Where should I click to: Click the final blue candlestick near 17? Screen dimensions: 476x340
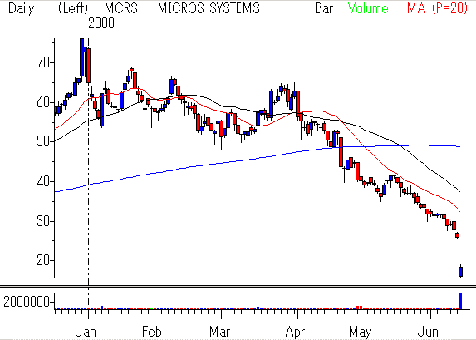[460, 271]
